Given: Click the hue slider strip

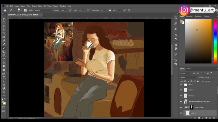Looking at the screenshot, I should point(215,41).
